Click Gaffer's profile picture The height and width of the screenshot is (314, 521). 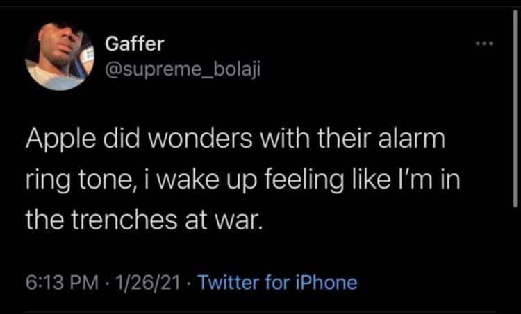point(59,56)
